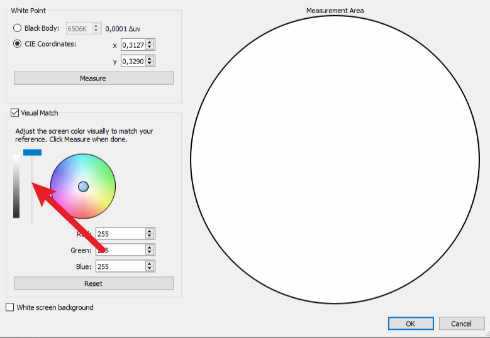Uncheck the Visual Match checkbox
The width and height of the screenshot is (490, 338).
coord(14,113)
